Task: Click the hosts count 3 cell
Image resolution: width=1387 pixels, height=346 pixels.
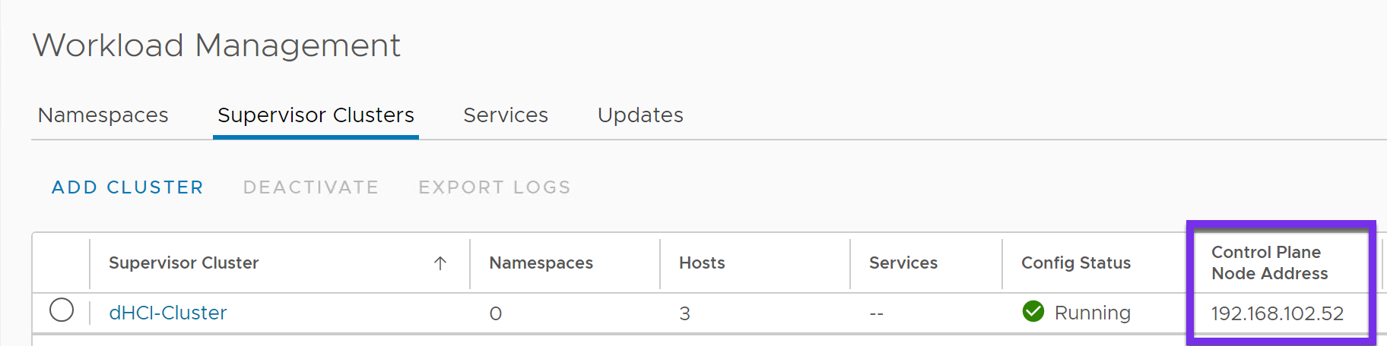Action: 685,313
